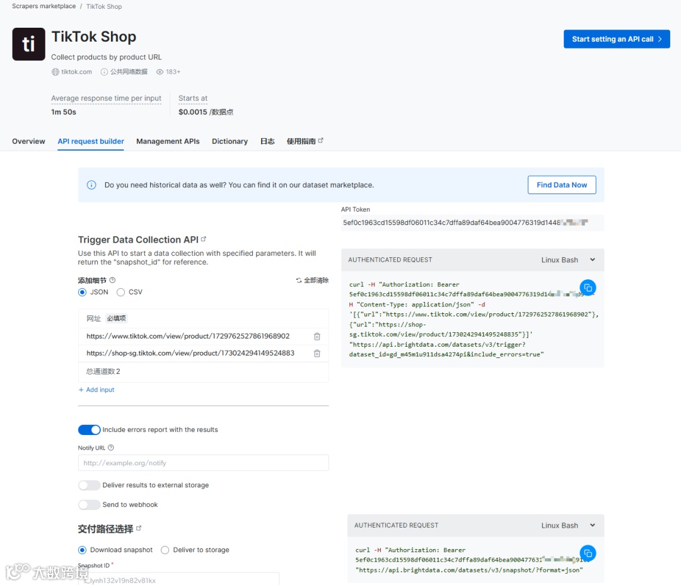The width and height of the screenshot is (681, 585).
Task: Enable Deliver results to external storage
Action: pyautogui.click(x=89, y=485)
